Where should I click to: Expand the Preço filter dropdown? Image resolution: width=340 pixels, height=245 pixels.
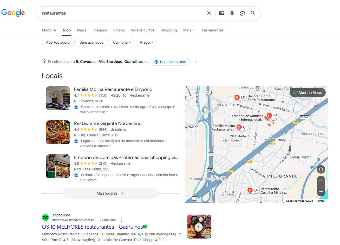(146, 42)
